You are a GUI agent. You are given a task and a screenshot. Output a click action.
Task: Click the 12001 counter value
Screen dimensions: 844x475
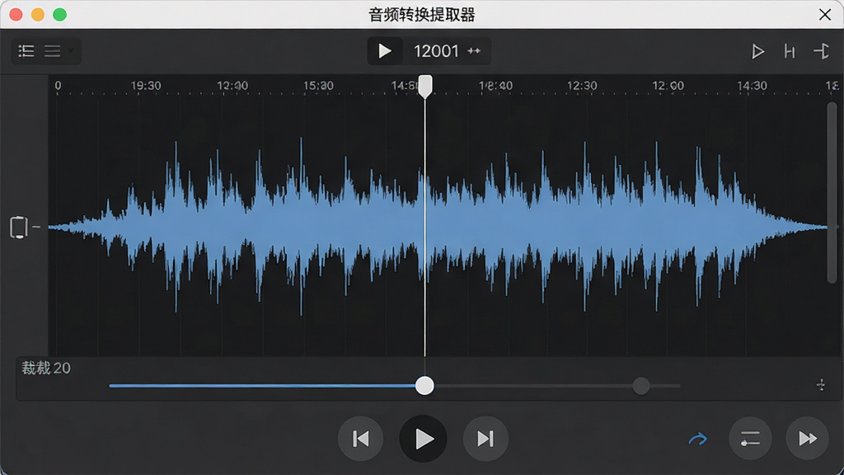pyautogui.click(x=436, y=51)
